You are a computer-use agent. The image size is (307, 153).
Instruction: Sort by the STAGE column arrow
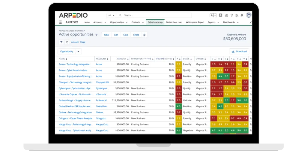coord(191,59)
